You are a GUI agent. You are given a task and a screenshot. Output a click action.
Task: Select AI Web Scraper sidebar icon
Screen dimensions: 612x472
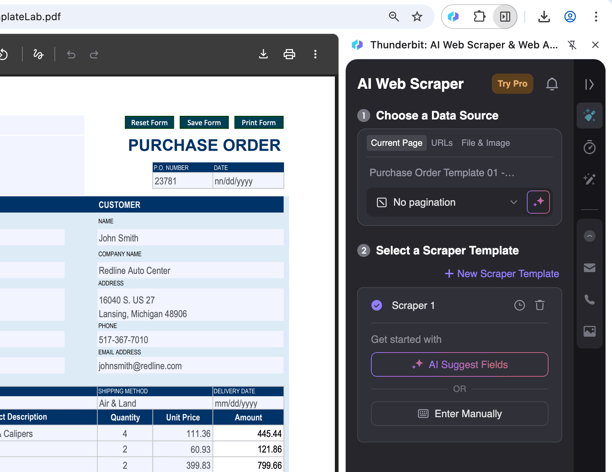(590, 115)
